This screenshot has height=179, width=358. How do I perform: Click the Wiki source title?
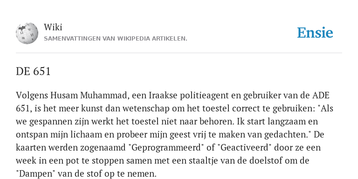[x=53, y=27]
